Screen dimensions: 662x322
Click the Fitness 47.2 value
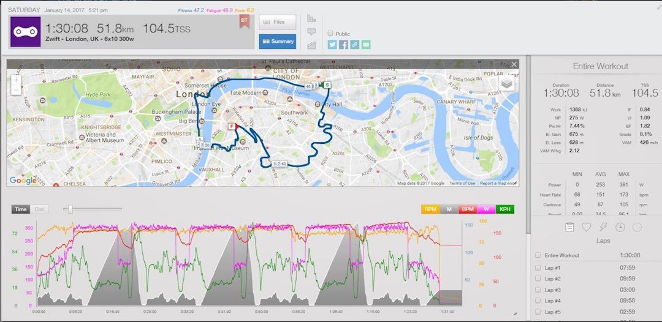(191, 10)
